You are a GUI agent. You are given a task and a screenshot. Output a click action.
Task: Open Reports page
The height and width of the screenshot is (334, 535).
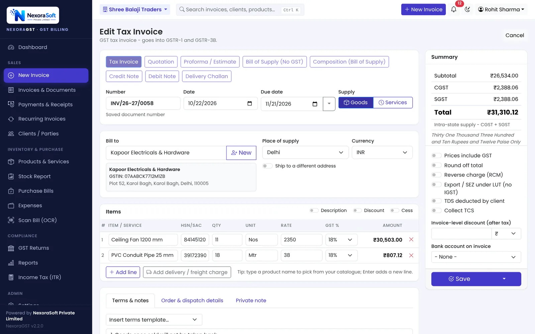46,263
